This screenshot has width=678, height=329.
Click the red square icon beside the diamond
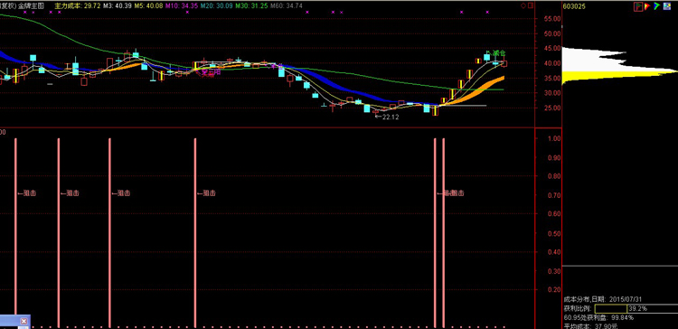(x=531, y=5)
